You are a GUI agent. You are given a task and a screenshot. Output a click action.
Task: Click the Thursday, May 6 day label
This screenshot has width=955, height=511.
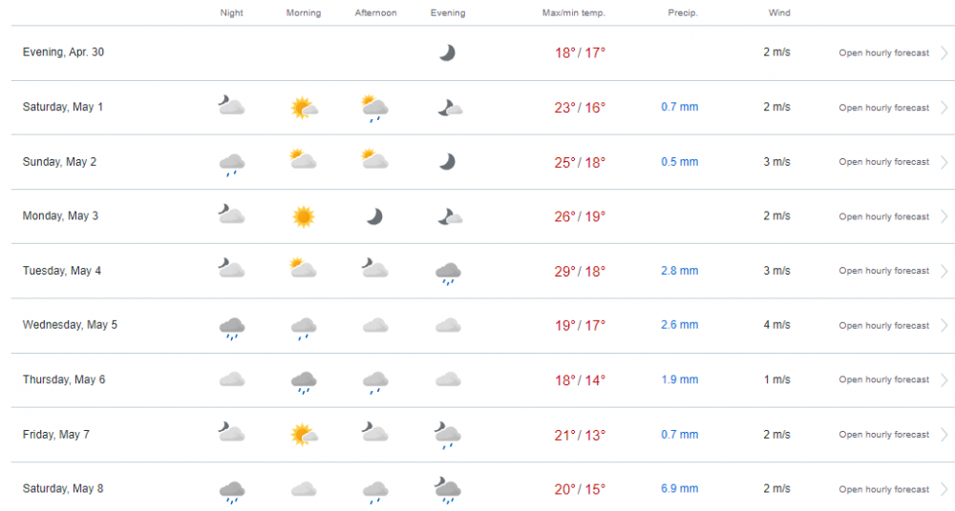click(x=64, y=379)
